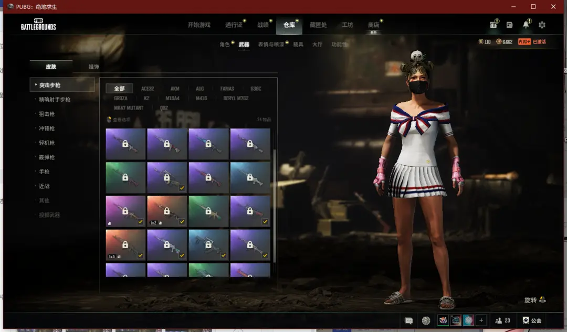Screen dimensions: 567x332
Task: Filter skins by ACE32
Action: [x=148, y=89]
